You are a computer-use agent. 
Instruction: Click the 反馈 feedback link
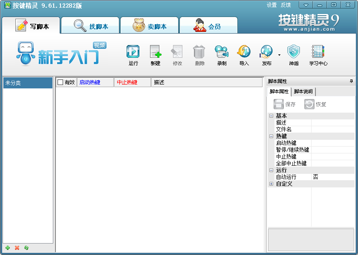[x=286, y=5]
